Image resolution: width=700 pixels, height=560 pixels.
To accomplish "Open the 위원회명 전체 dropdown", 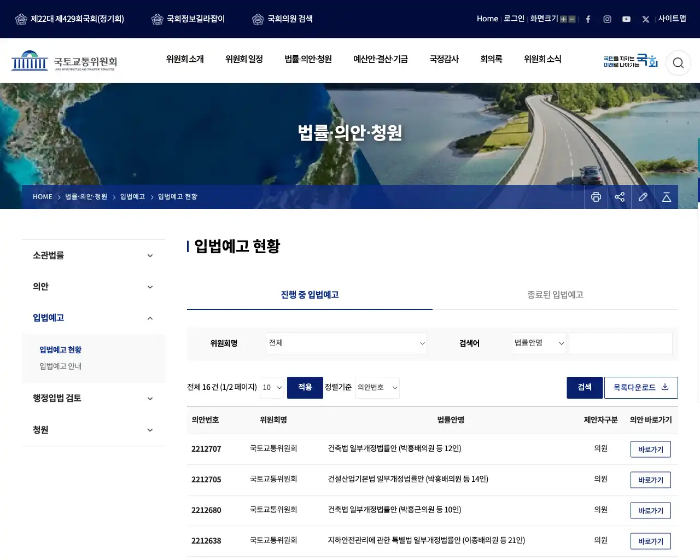I will [x=347, y=343].
